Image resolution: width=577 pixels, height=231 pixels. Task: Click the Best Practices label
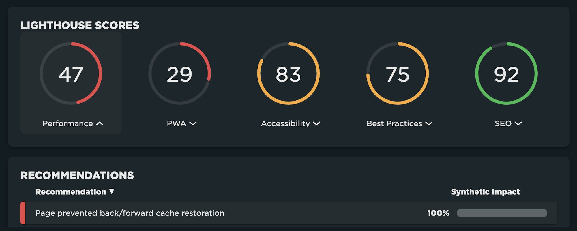tap(394, 124)
